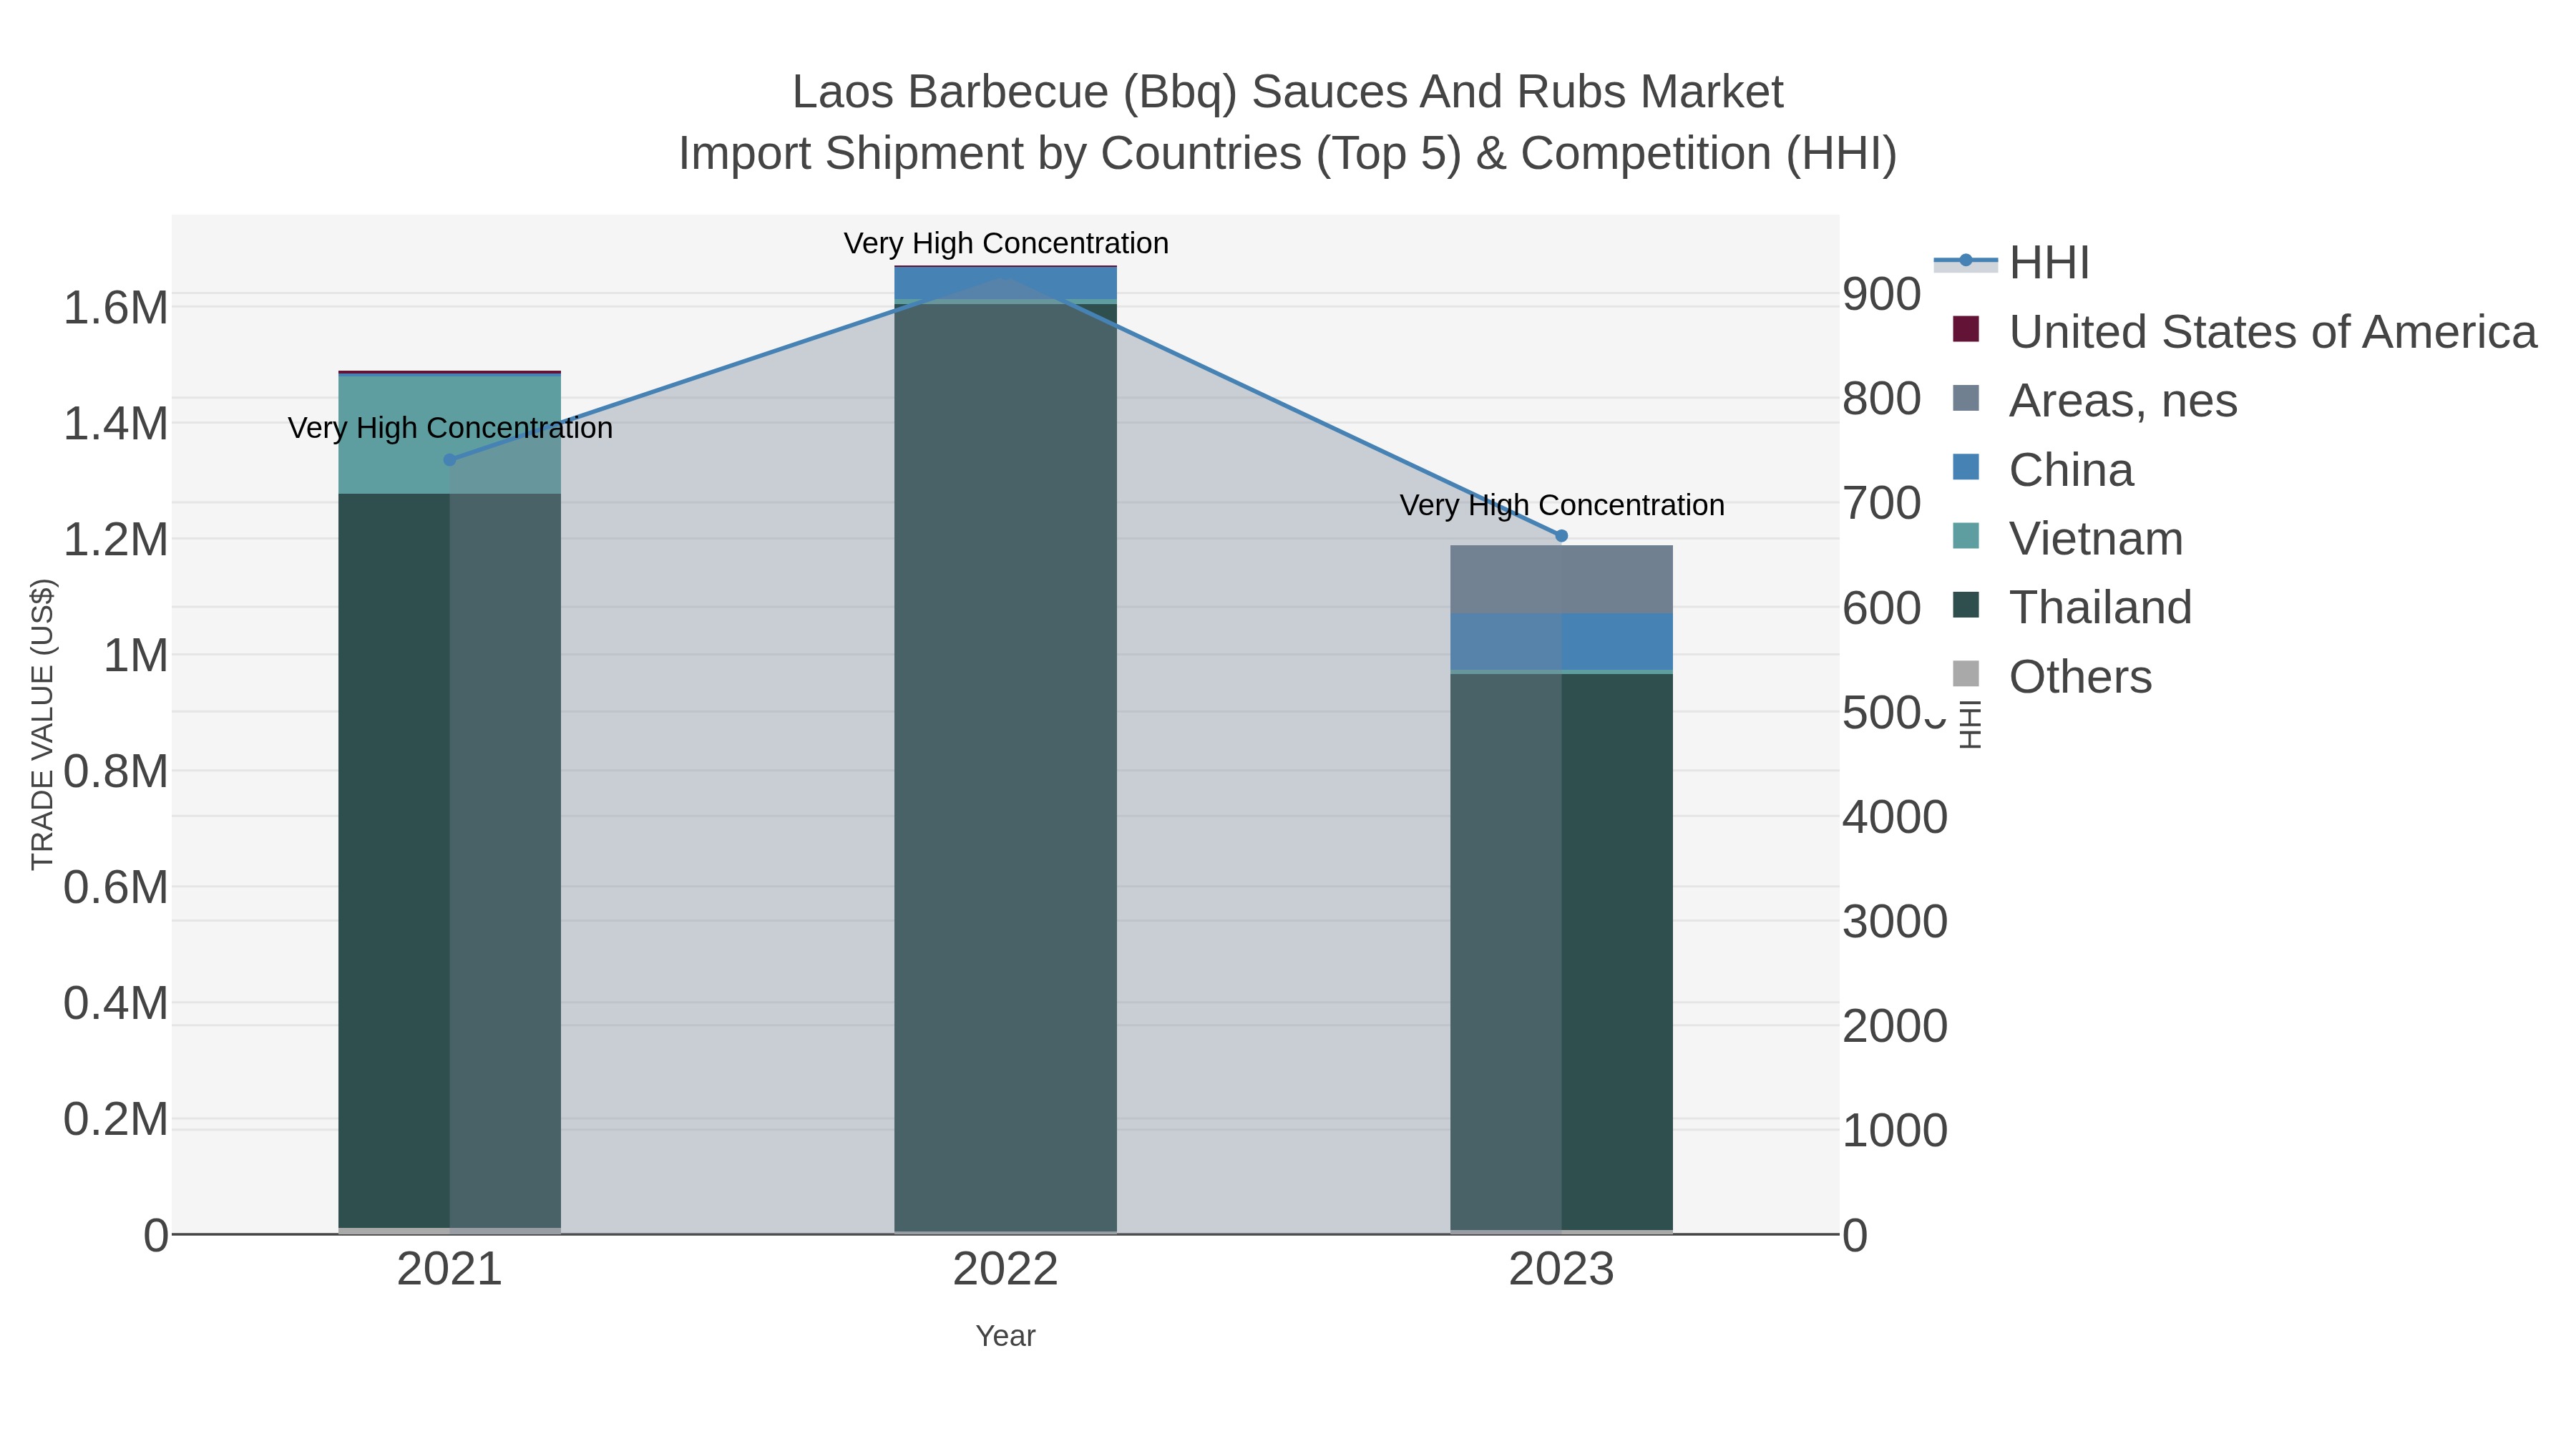
Task: Click the 4000 HHI axis tick label
Action: pyautogui.click(x=1895, y=817)
